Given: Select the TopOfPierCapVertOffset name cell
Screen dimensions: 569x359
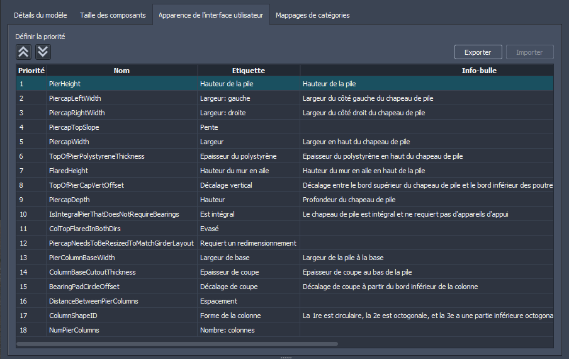Looking at the screenshot, I should click(121, 185).
